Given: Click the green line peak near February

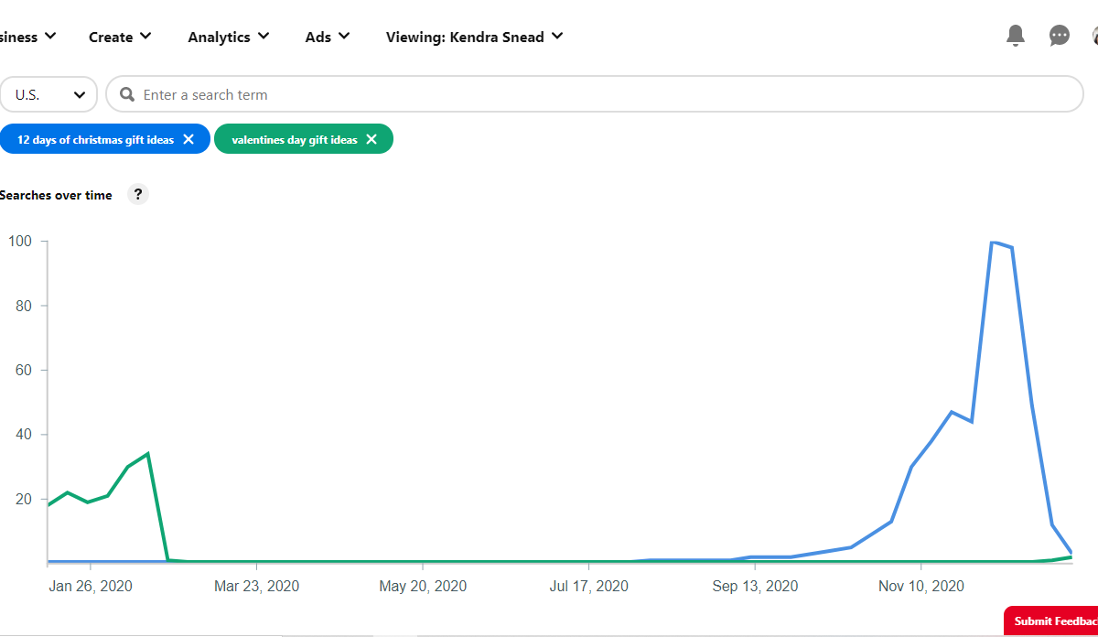Looking at the screenshot, I should point(147,453).
